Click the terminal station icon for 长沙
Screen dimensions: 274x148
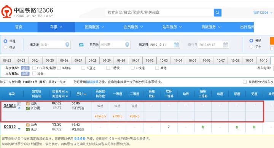[28, 129]
